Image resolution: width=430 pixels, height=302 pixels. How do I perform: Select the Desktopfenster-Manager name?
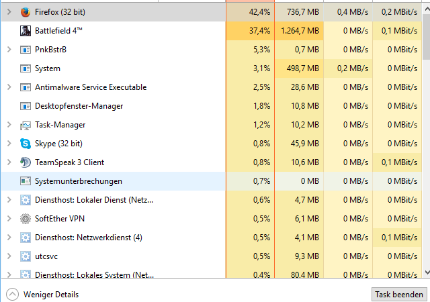79,106
